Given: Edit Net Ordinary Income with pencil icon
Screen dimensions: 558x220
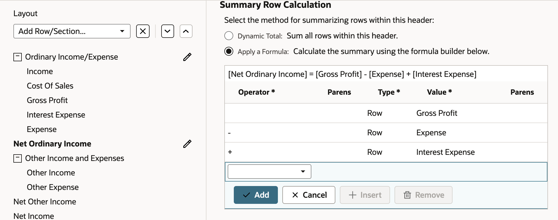Looking at the screenshot, I should click(187, 144).
